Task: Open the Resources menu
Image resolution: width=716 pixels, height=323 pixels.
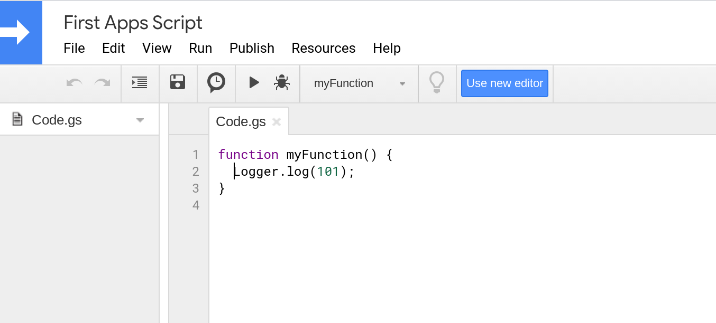Action: point(324,48)
